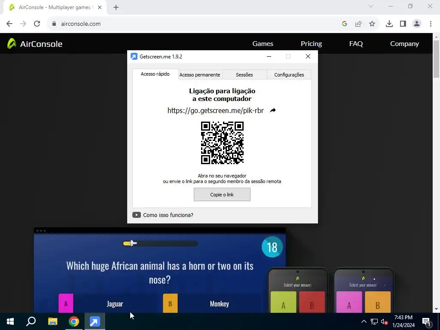Bookmark this page with the star icon
Image resolution: width=440 pixels, height=330 pixels.
point(372,24)
